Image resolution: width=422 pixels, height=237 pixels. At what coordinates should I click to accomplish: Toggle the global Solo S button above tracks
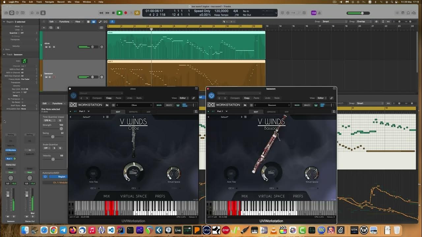pyautogui.click(x=58, y=28)
